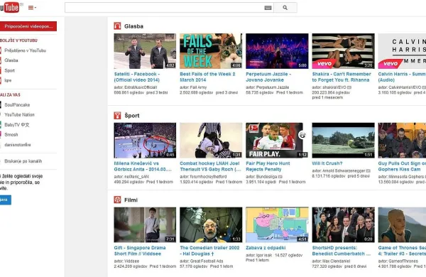Open title Zabava z odpadki
Image resolution: width=426 pixels, height=277 pixels.
[x=266, y=248]
